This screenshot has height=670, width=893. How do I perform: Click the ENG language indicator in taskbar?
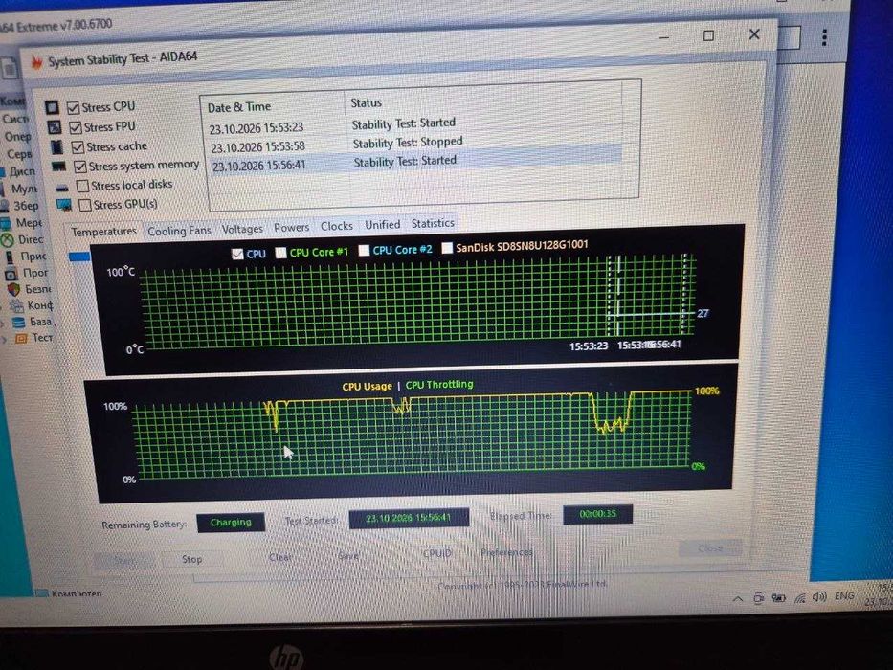click(844, 596)
